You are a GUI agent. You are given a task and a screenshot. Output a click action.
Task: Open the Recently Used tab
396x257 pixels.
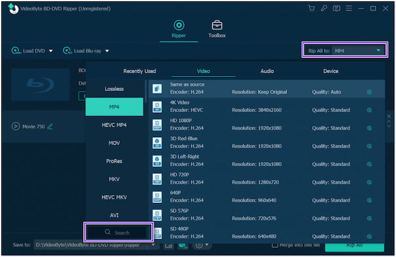coord(139,71)
